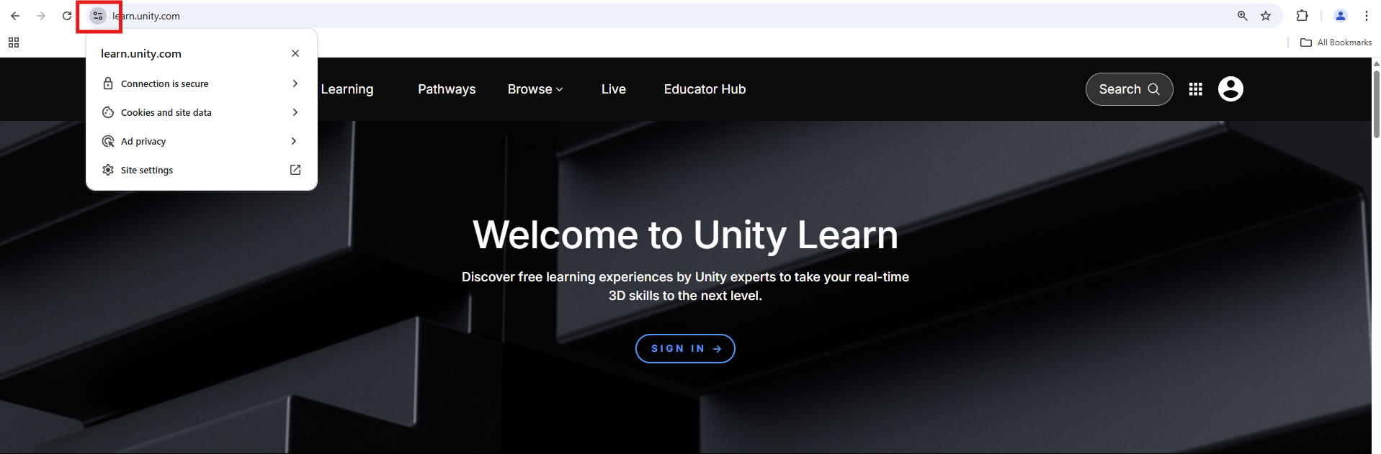Close the site information popup
The height and width of the screenshot is (454, 1381).
[295, 53]
